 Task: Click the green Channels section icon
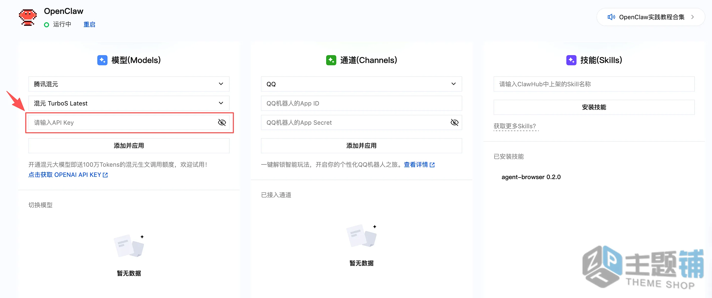331,60
